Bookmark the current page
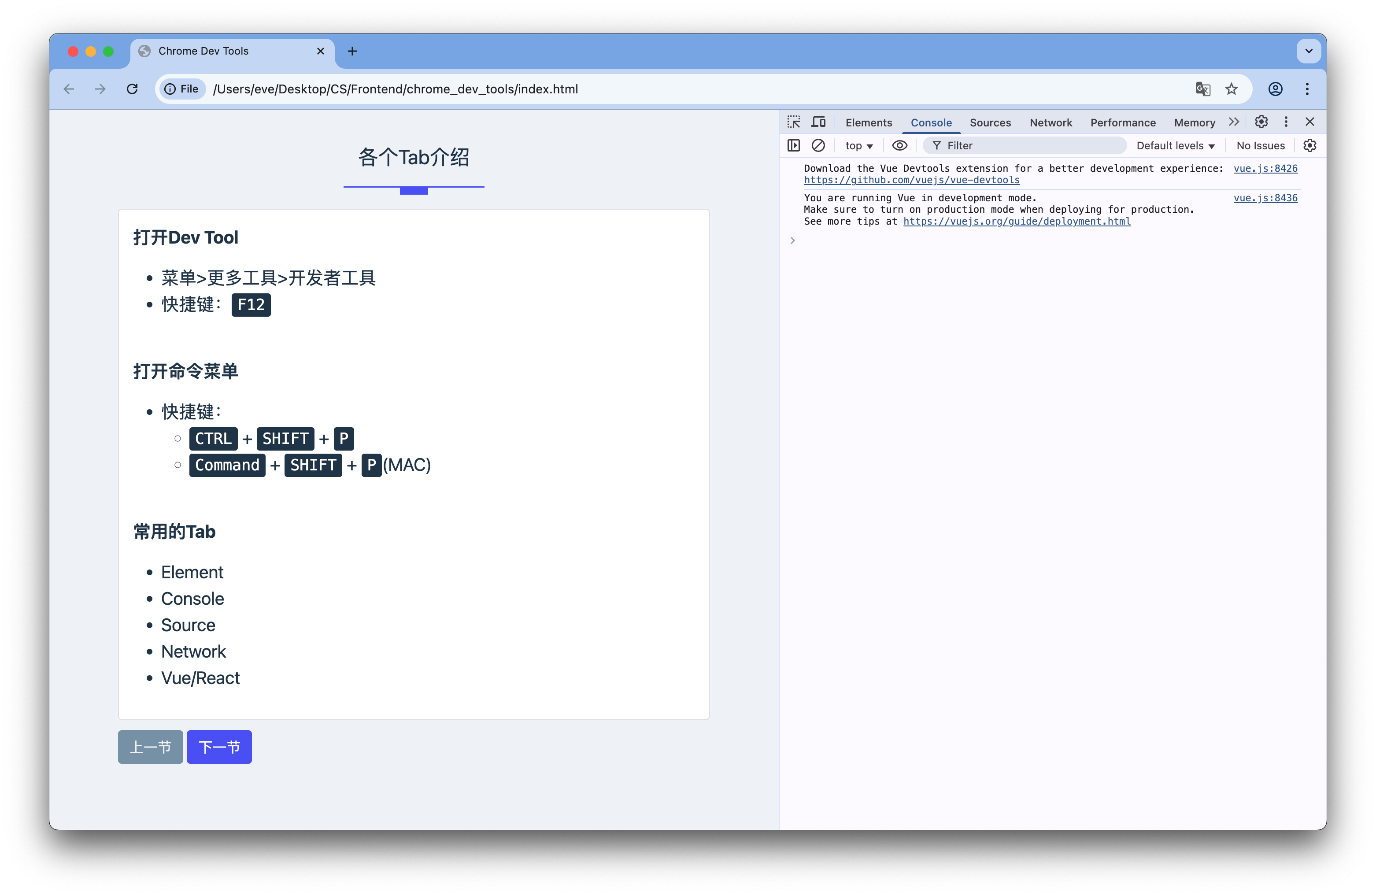Viewport: 1376px width, 895px height. click(x=1232, y=89)
